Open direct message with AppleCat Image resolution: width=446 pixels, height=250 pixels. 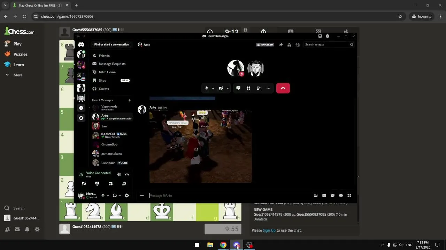pyautogui.click(x=111, y=135)
